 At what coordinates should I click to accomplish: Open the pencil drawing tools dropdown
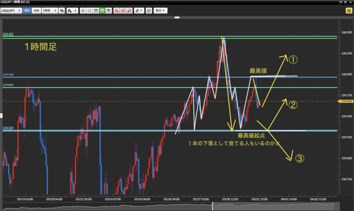pos(139,11)
